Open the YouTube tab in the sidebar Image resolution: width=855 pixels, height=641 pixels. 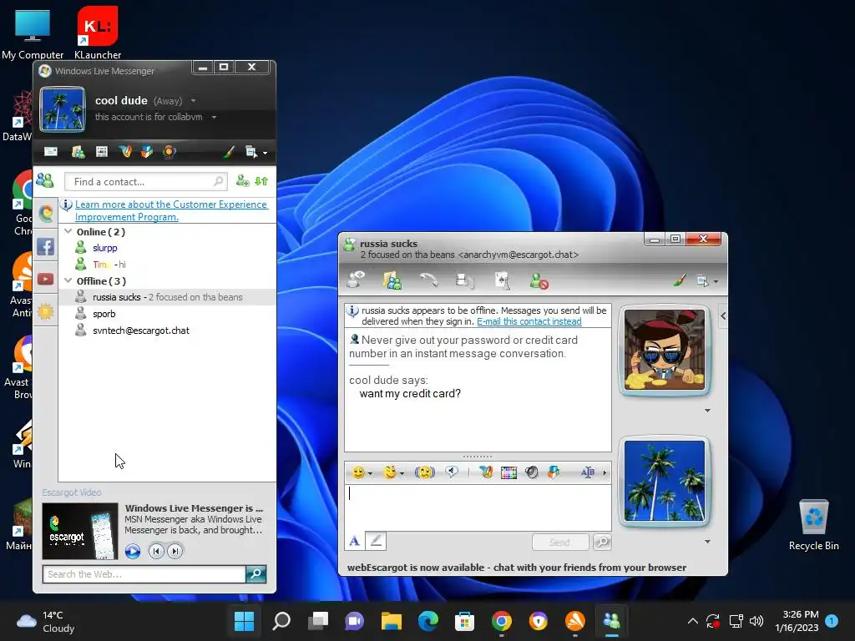click(46, 279)
